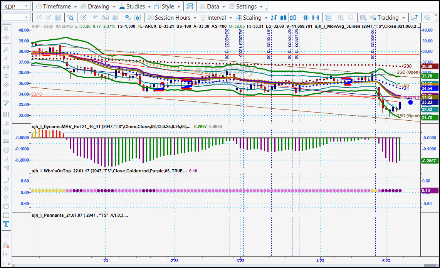This screenshot has width=440, height=268.
Task: Select the crosshair cursor tool
Action: coord(6,38)
